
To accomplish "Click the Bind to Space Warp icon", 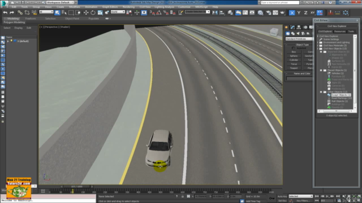I will (34, 12).
